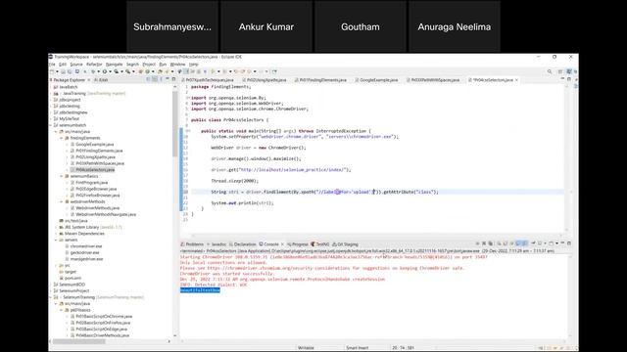Open the Navigate menu
This screenshot has height=352, width=627.
[115, 65]
